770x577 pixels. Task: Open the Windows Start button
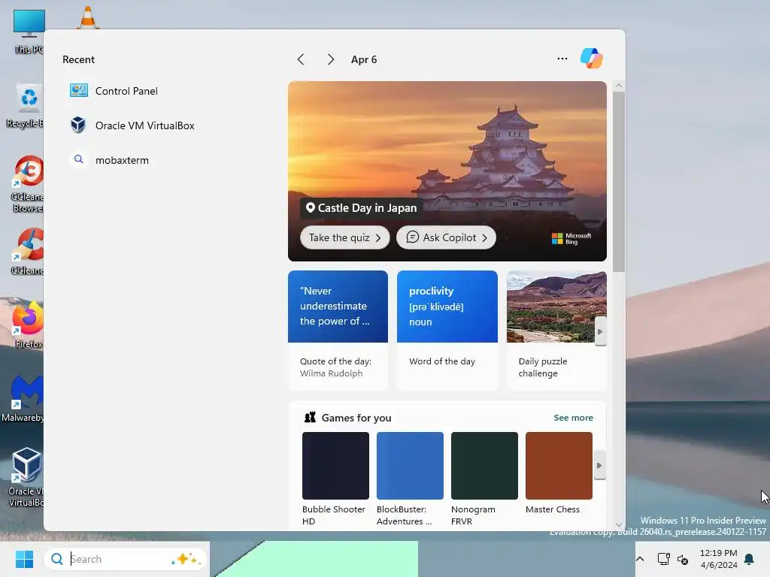coord(24,559)
